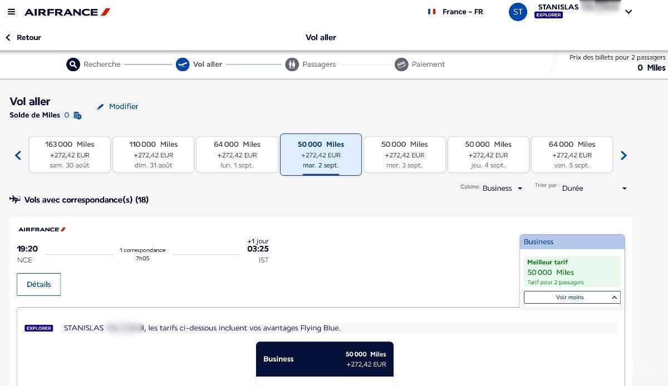This screenshot has height=386, width=668.
Task: Select the Passagers step label
Action: point(319,65)
